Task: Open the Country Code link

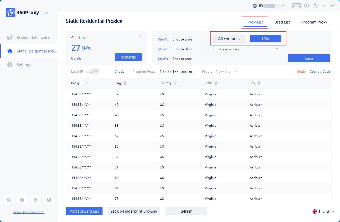Action: coord(321,72)
